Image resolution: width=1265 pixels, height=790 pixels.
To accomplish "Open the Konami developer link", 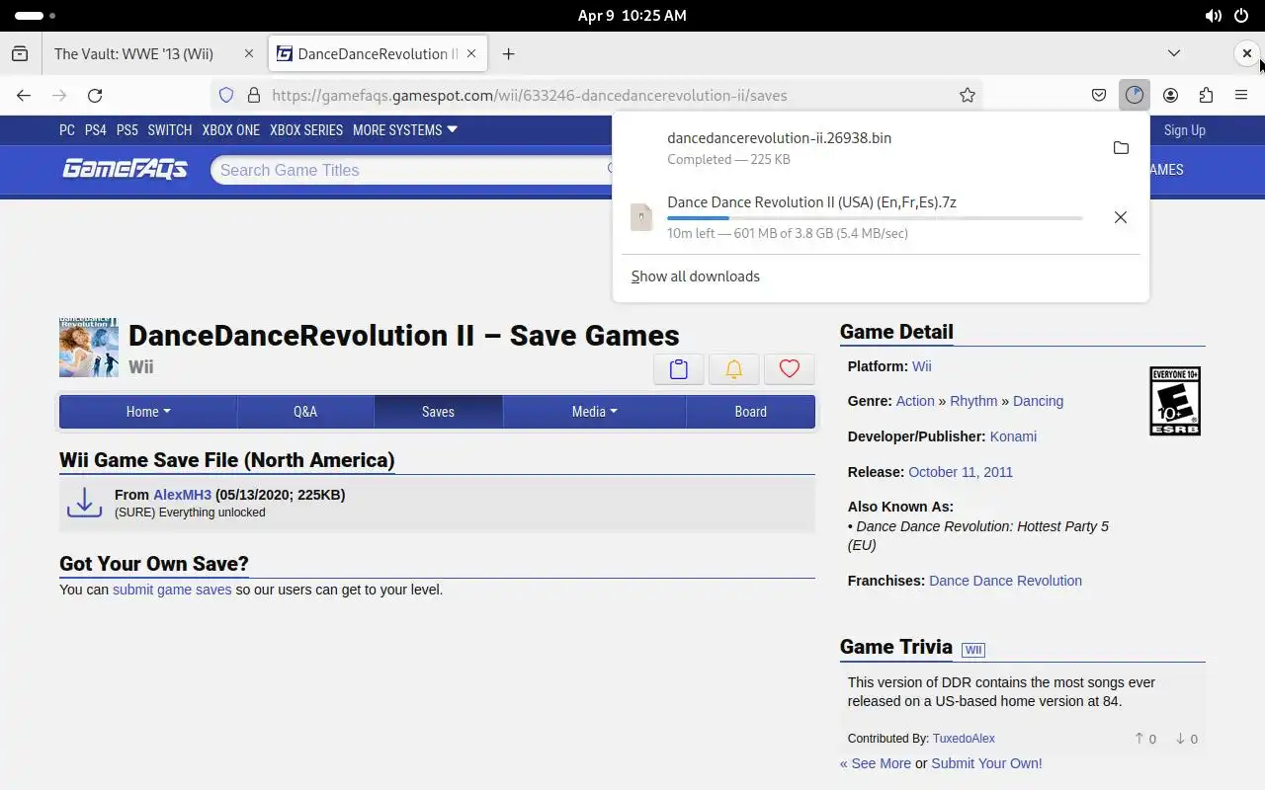I will point(1013,436).
